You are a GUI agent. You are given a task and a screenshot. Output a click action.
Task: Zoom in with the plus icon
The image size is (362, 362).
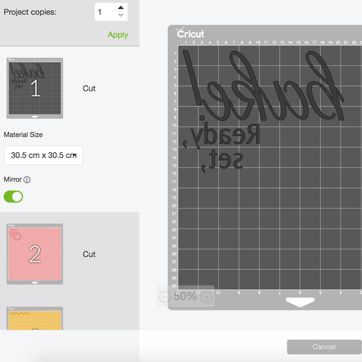pyautogui.click(x=206, y=297)
